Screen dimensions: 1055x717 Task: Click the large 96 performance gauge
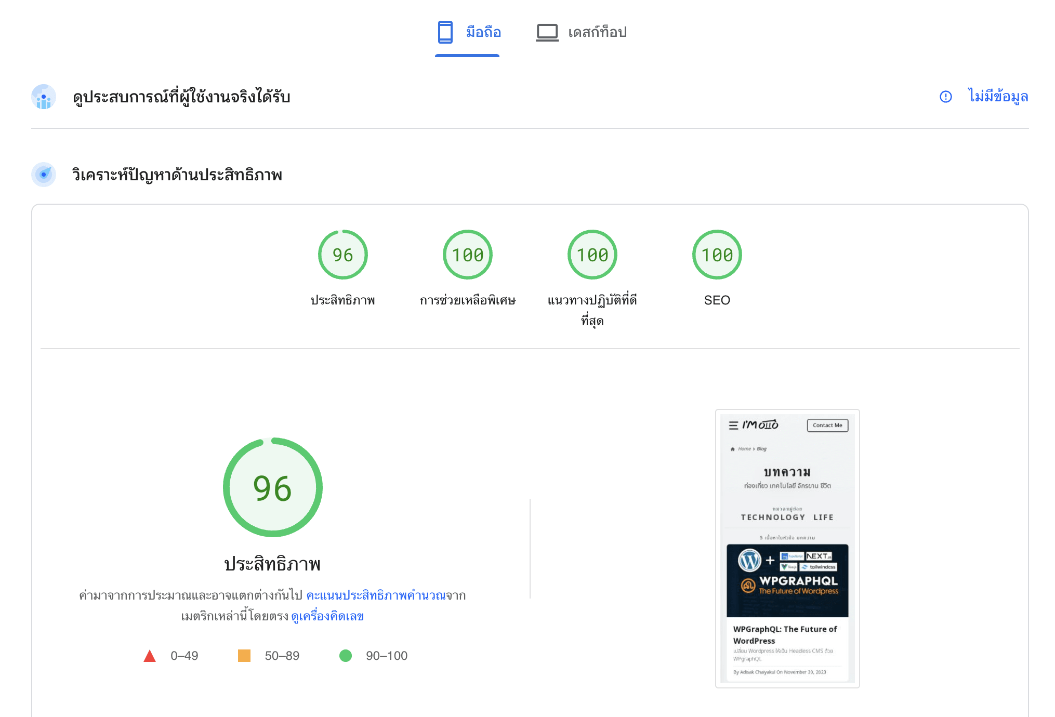[x=272, y=487]
